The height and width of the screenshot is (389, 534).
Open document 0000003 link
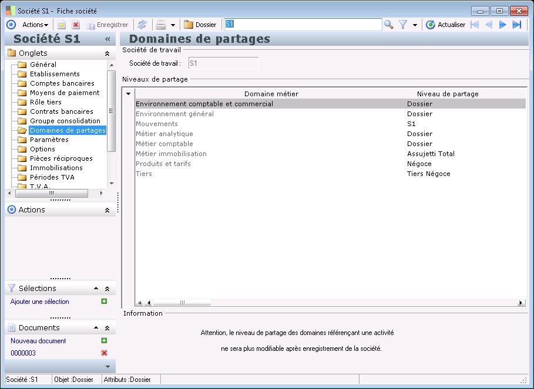pos(23,353)
